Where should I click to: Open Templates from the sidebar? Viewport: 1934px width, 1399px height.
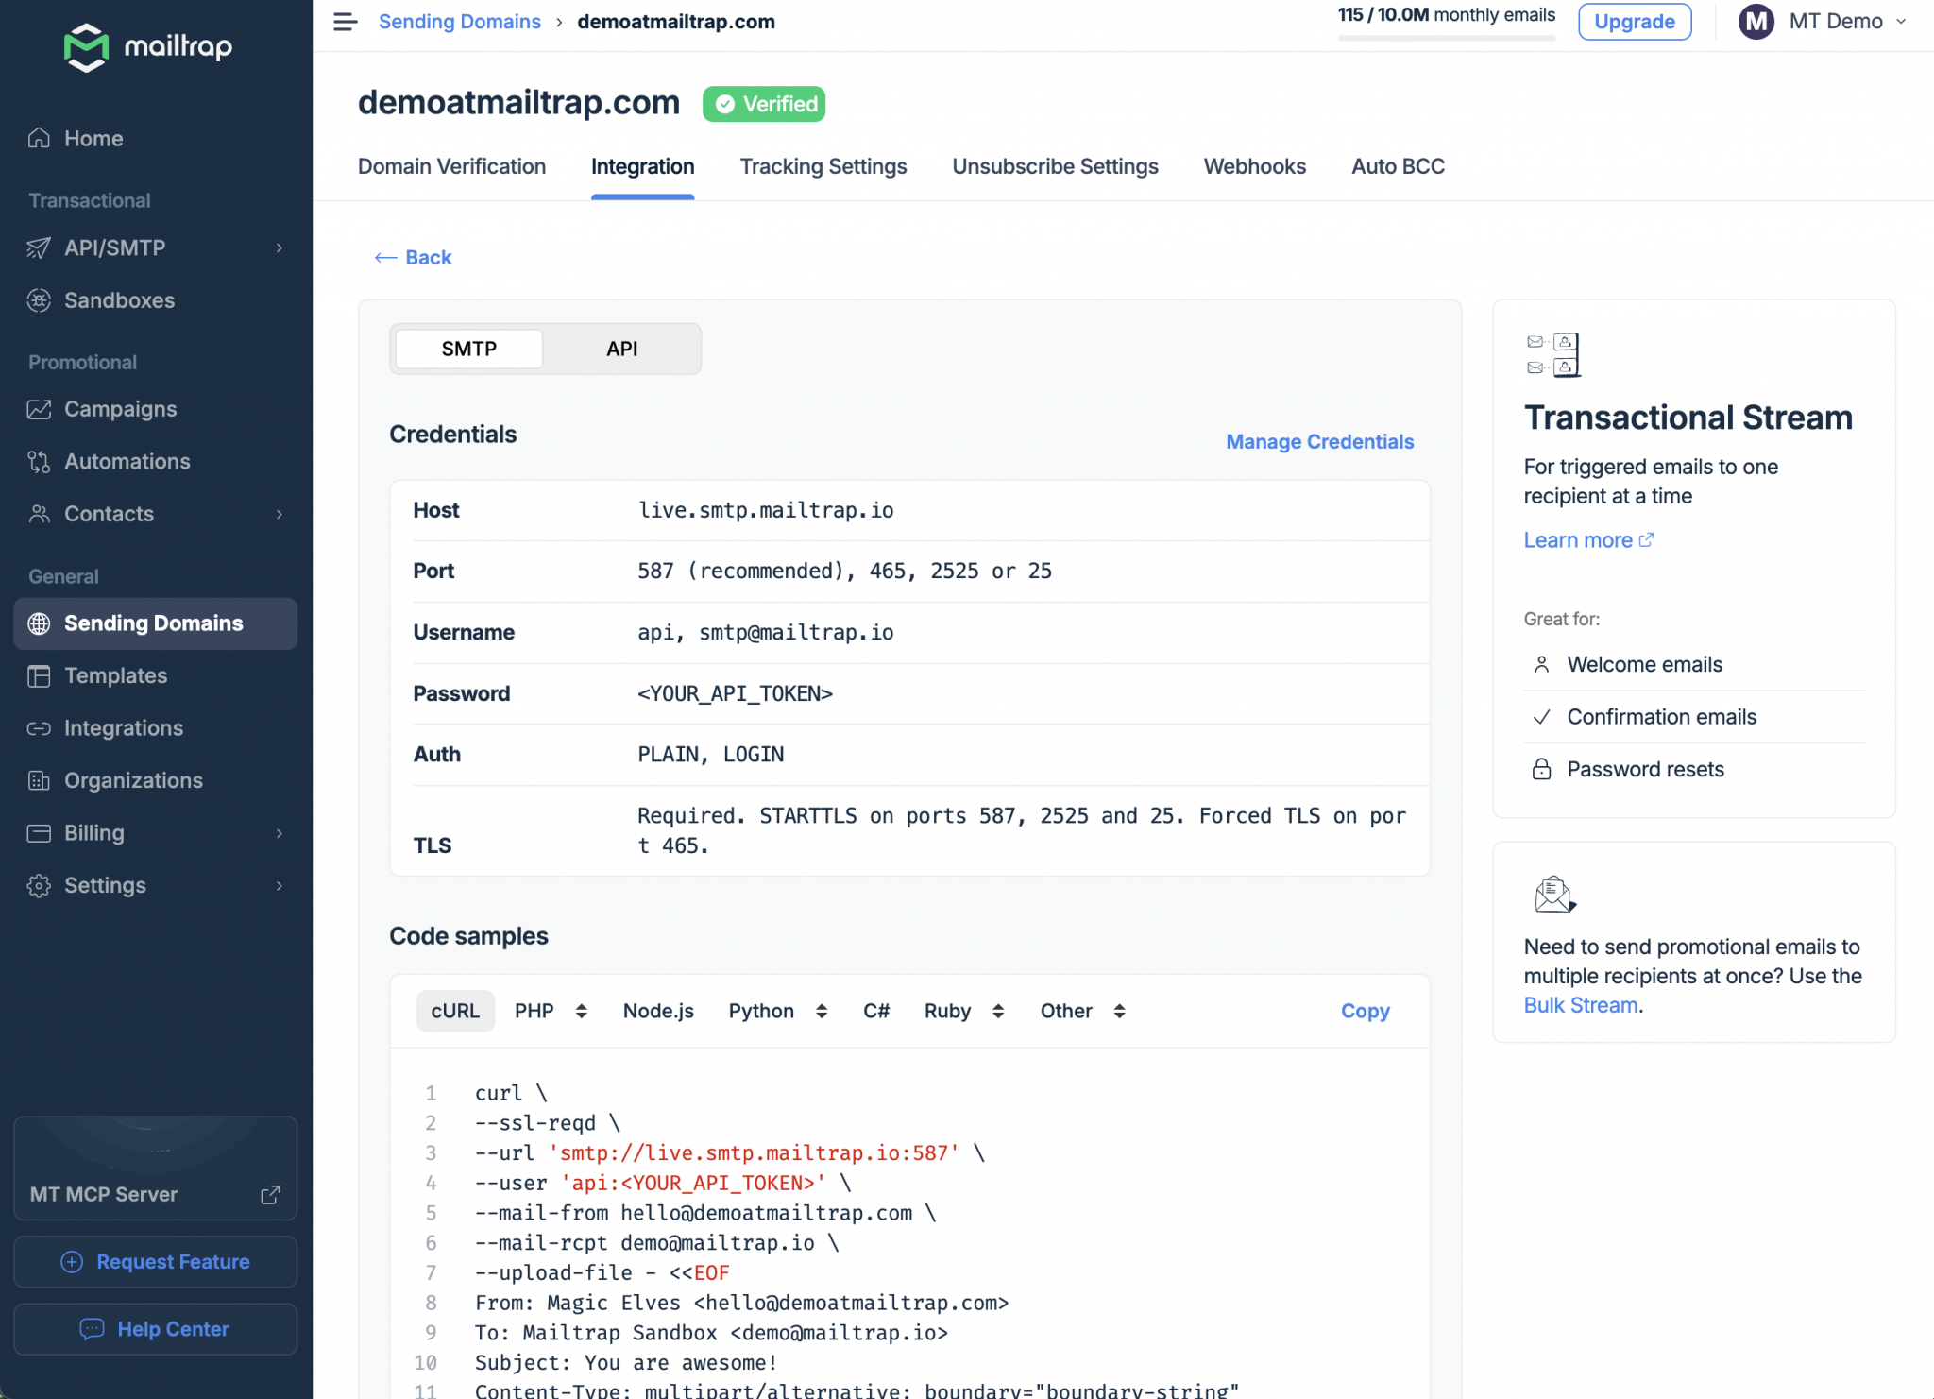click(x=115, y=675)
